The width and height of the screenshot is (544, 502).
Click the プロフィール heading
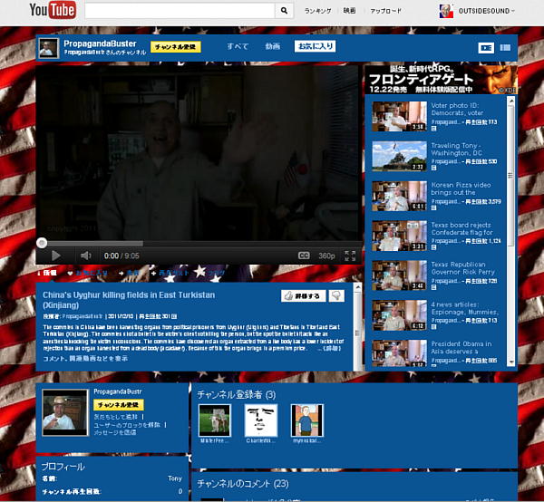[x=63, y=467]
